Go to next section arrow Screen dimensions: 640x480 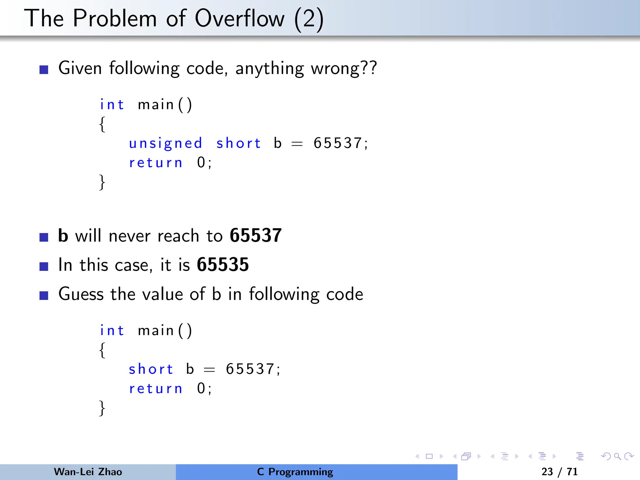coord(554,457)
